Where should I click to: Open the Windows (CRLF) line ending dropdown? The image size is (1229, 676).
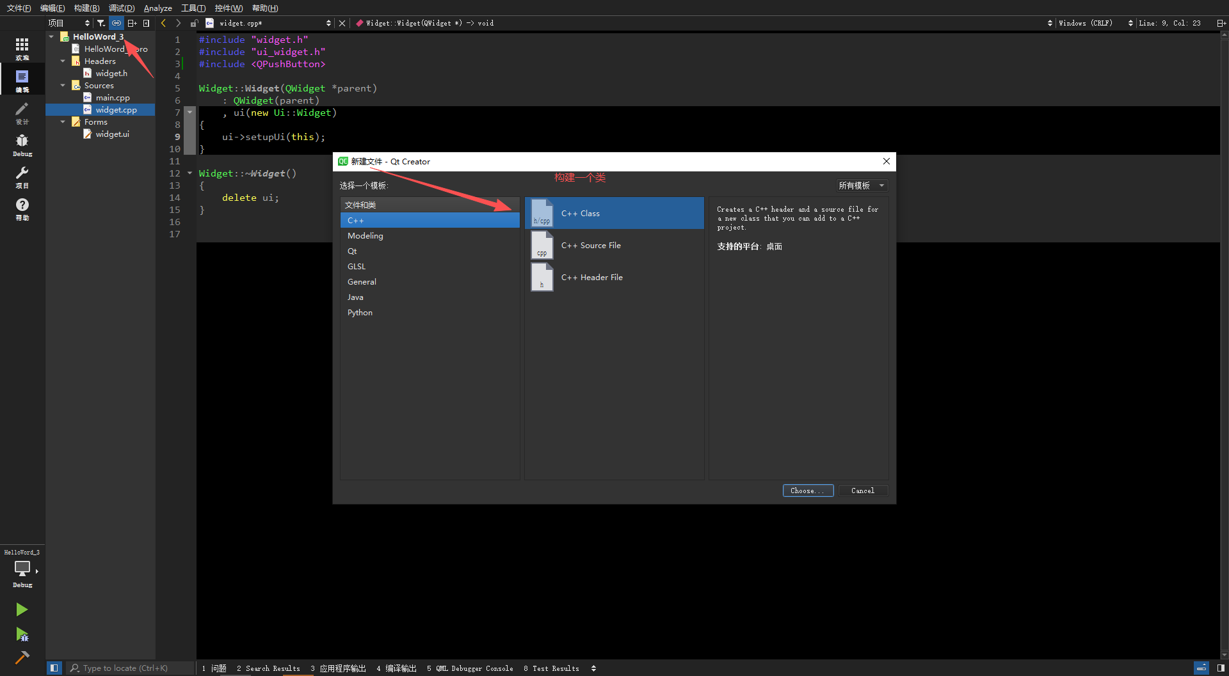pos(1095,23)
